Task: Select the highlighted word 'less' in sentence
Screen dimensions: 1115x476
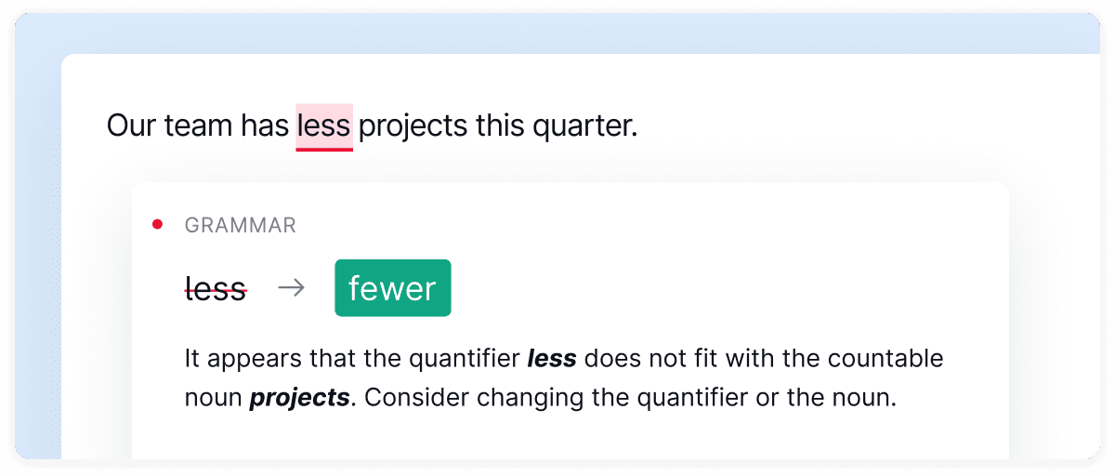Action: click(324, 126)
